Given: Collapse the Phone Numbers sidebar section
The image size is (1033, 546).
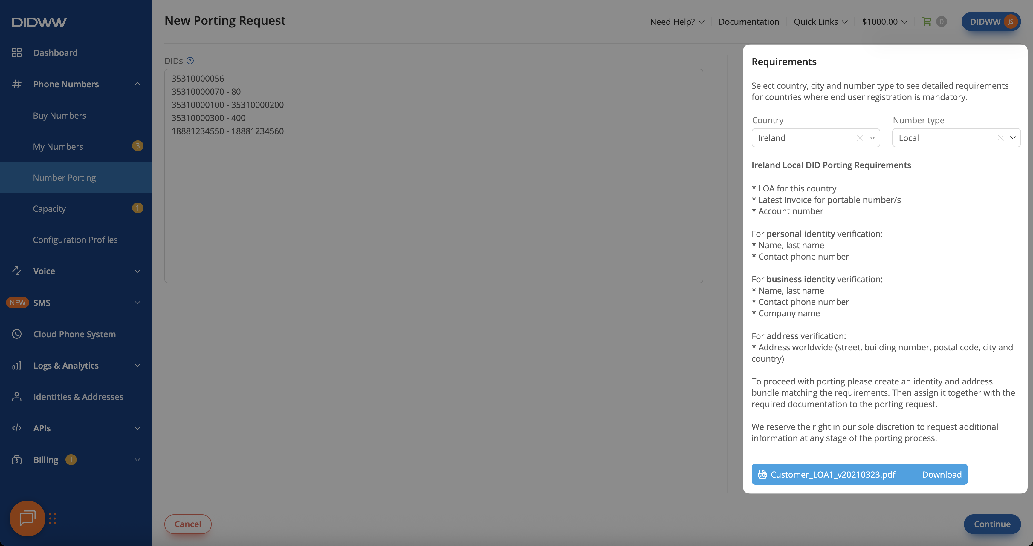Looking at the screenshot, I should 137,84.
